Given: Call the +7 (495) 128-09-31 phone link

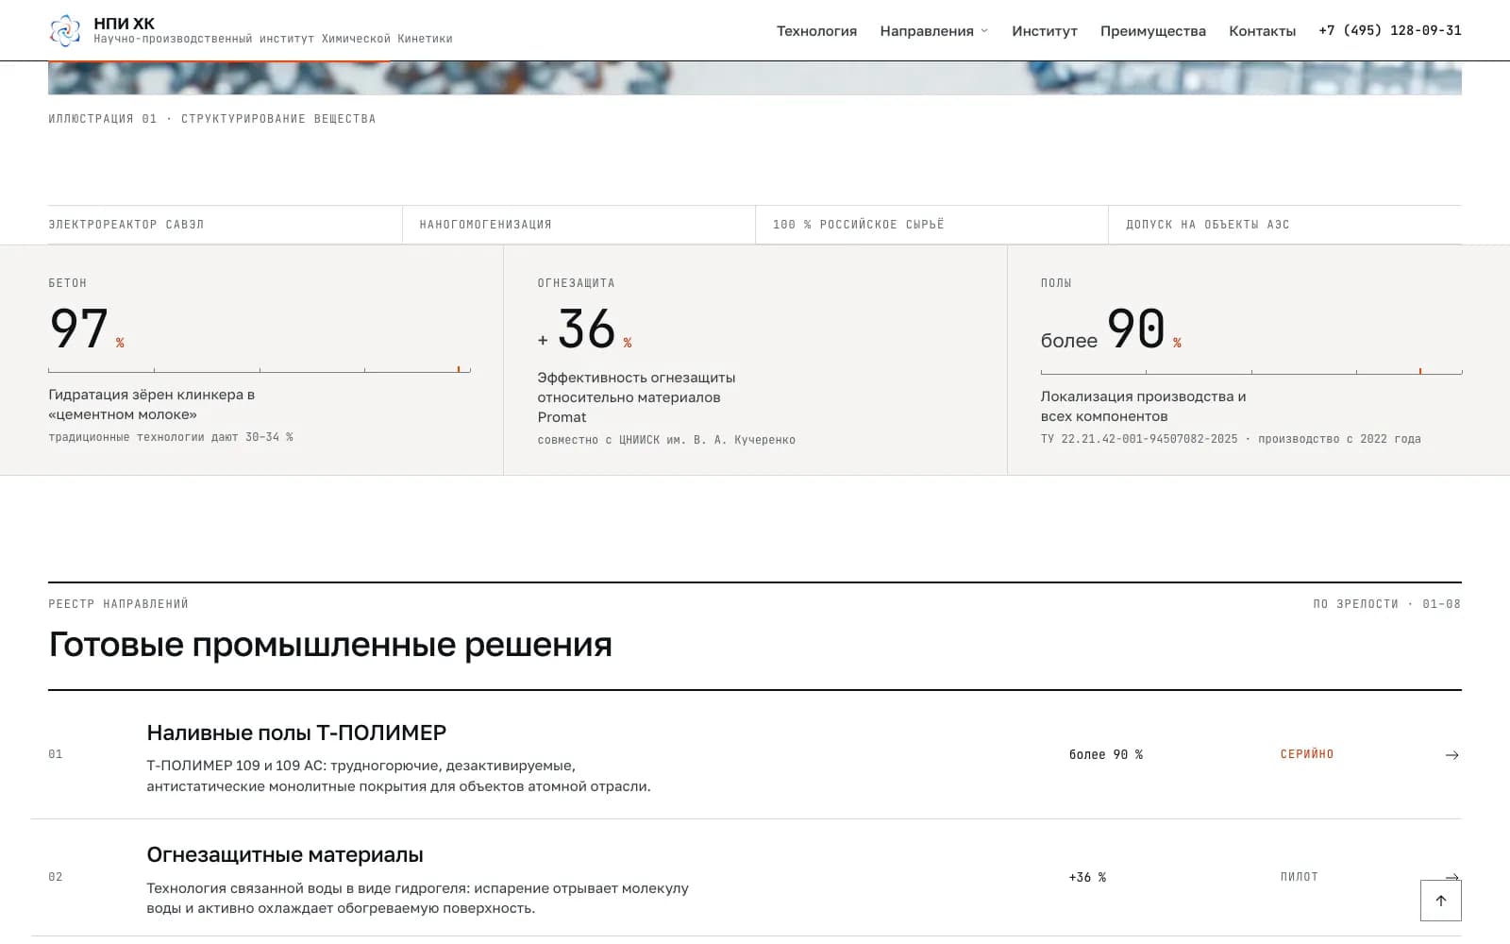Looking at the screenshot, I should pos(1389,30).
